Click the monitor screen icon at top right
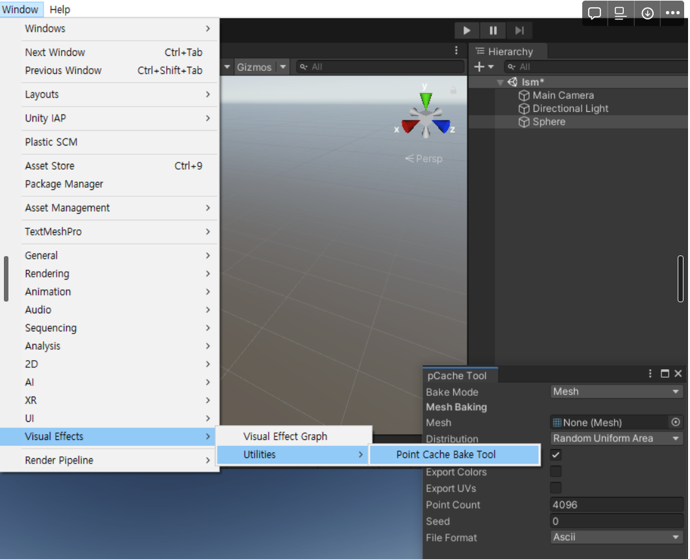 point(621,13)
